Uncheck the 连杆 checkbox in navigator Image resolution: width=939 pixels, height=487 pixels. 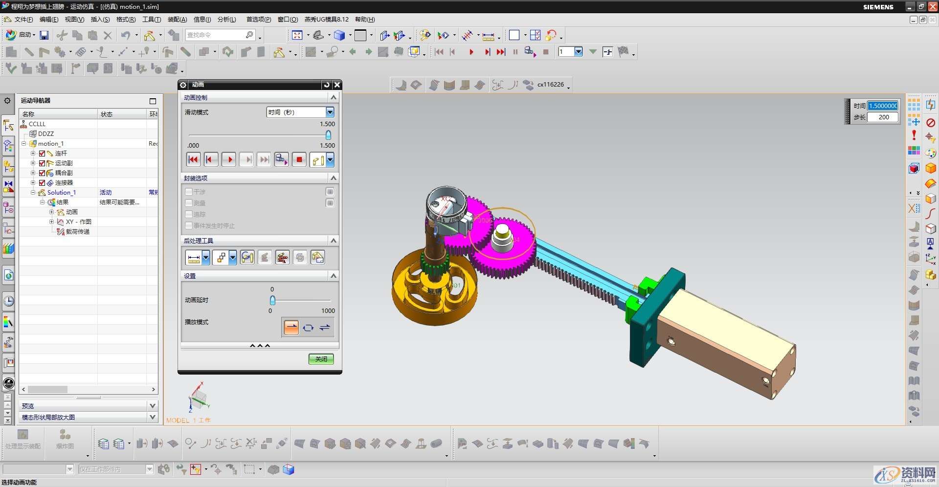pyautogui.click(x=42, y=154)
